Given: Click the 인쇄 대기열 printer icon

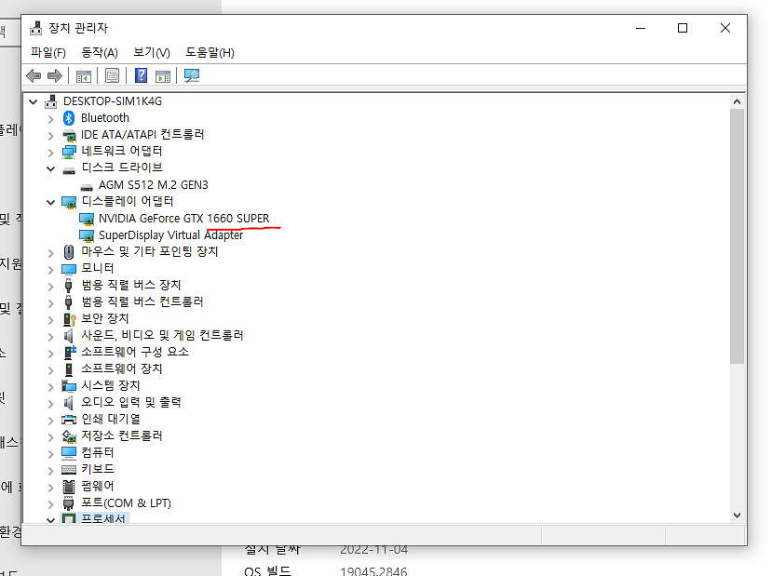Looking at the screenshot, I should tap(69, 419).
